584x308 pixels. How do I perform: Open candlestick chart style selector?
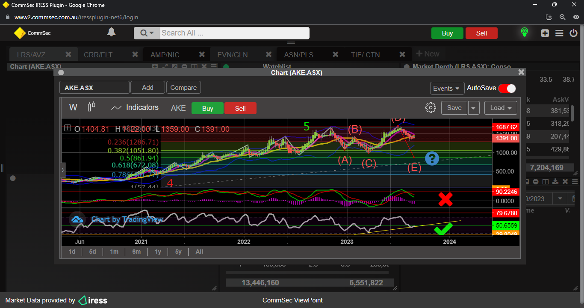click(91, 107)
